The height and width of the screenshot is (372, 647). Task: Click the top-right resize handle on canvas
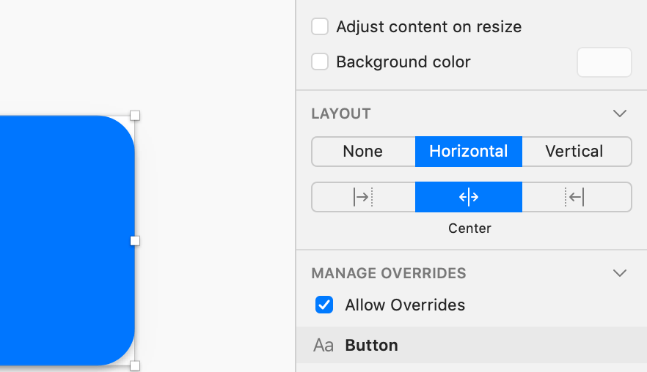(x=135, y=116)
